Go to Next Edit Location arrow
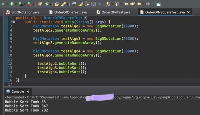The width and height of the screenshot is (200, 115). (133, 4)
